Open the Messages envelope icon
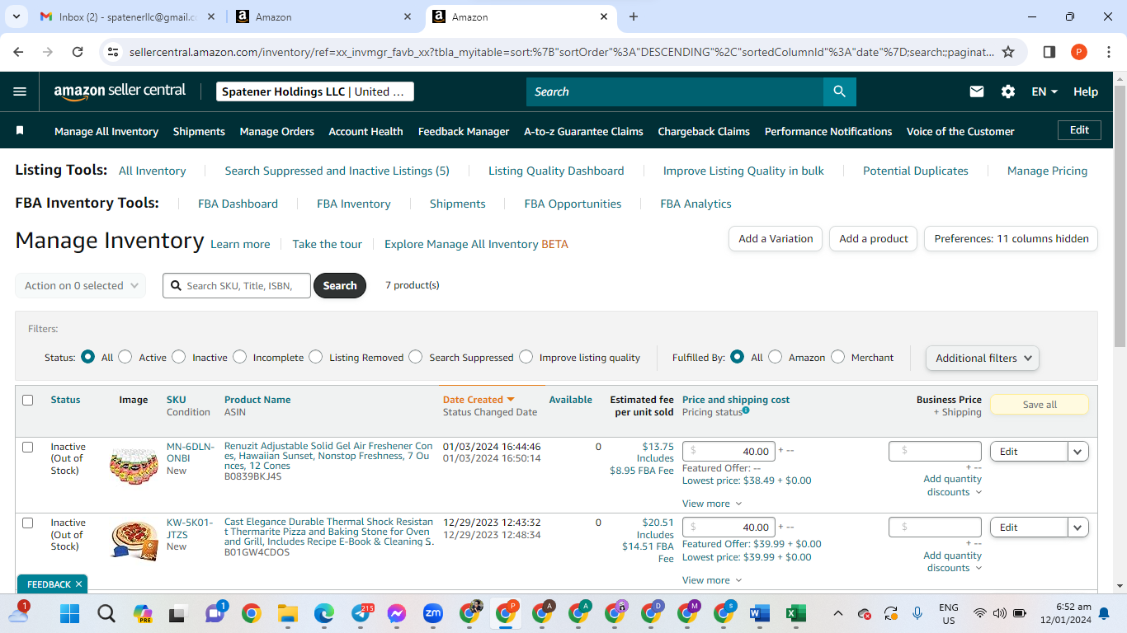Image resolution: width=1127 pixels, height=633 pixels. pos(977,91)
